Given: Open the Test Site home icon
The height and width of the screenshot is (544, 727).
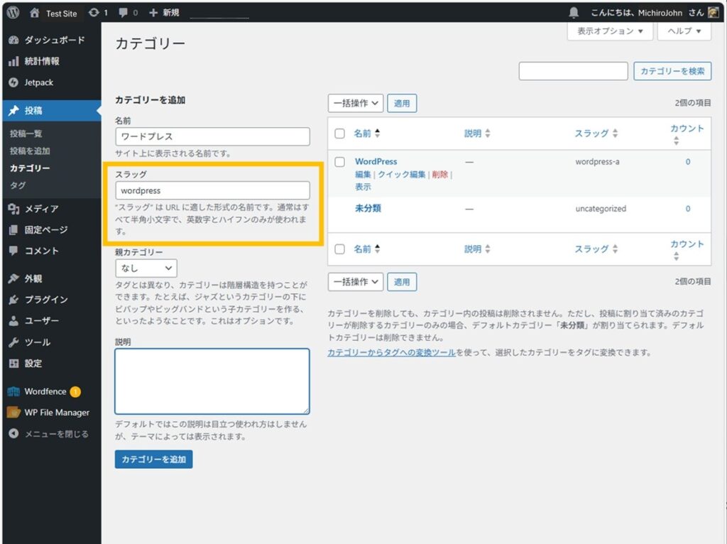Looking at the screenshot, I should (x=35, y=13).
